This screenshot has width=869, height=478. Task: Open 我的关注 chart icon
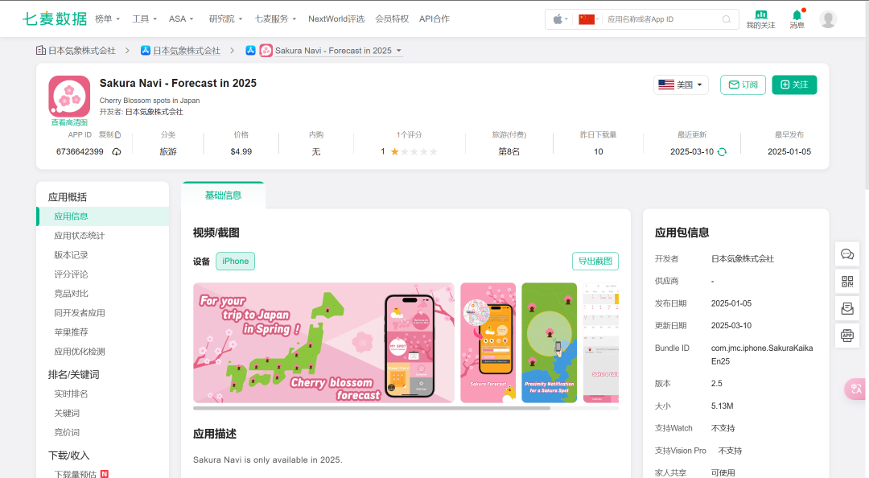coord(761,15)
